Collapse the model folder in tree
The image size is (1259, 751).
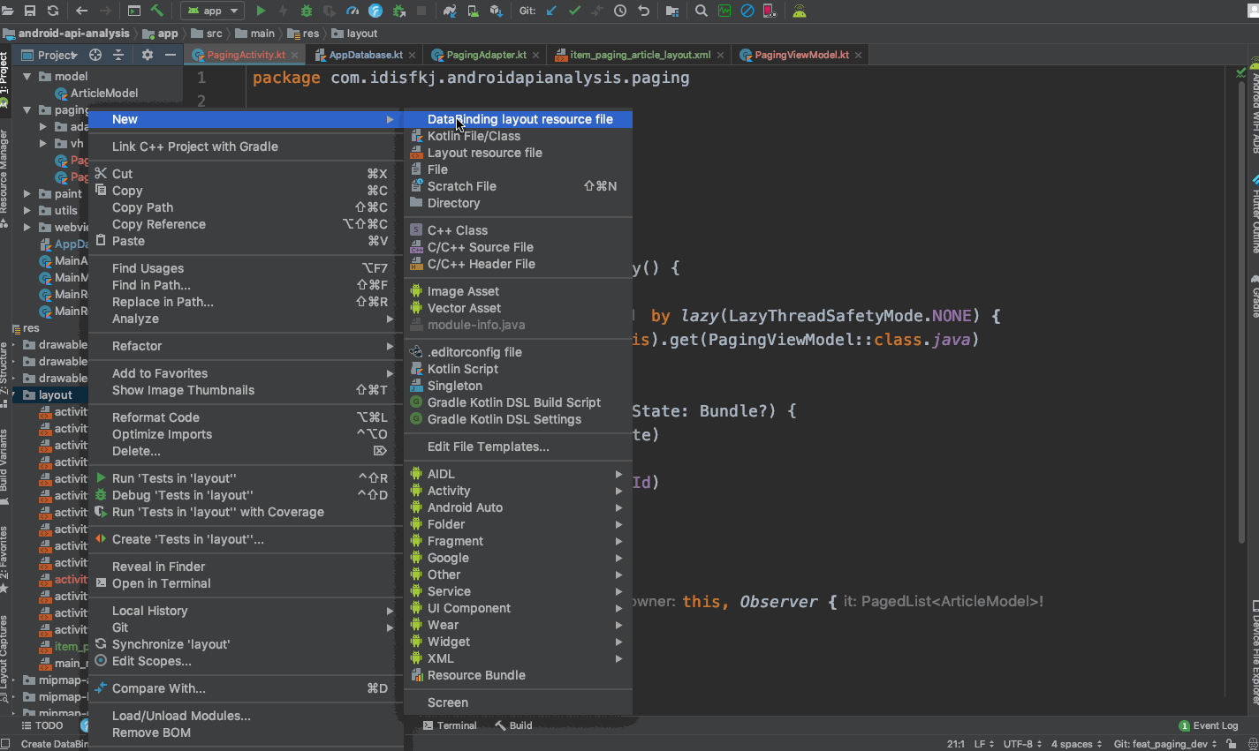[27, 77]
